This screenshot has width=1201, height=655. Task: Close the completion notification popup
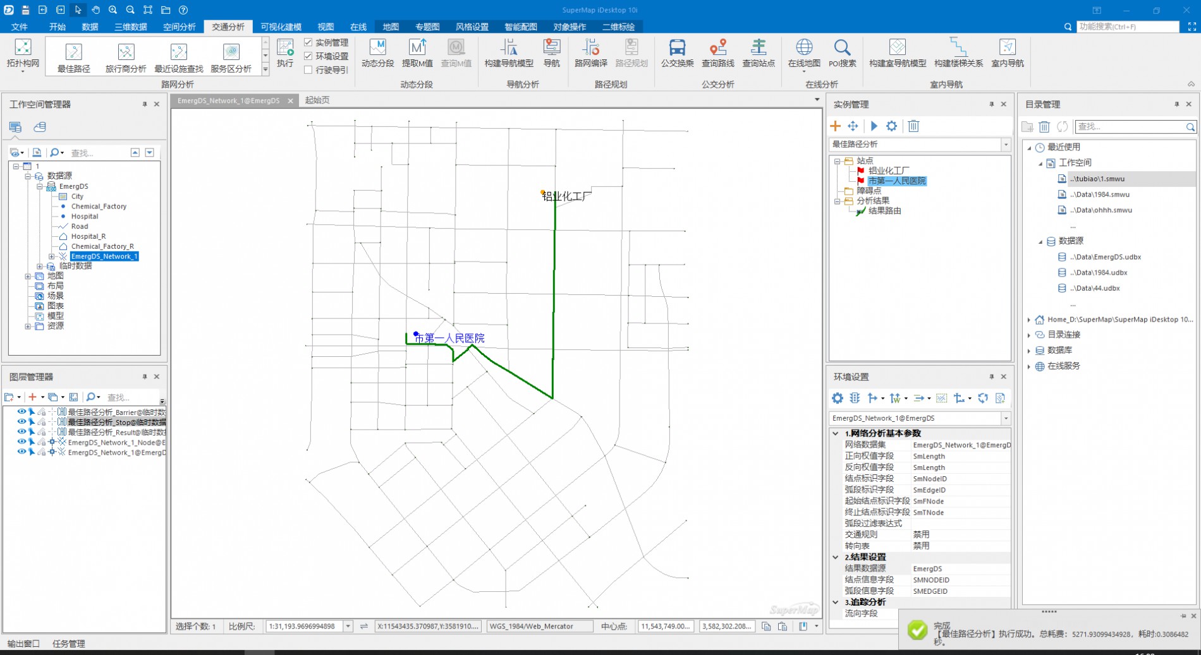pos(1193,616)
